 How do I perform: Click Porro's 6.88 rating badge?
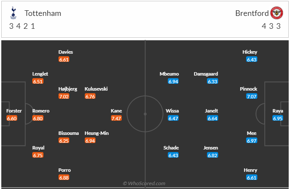[64, 177]
